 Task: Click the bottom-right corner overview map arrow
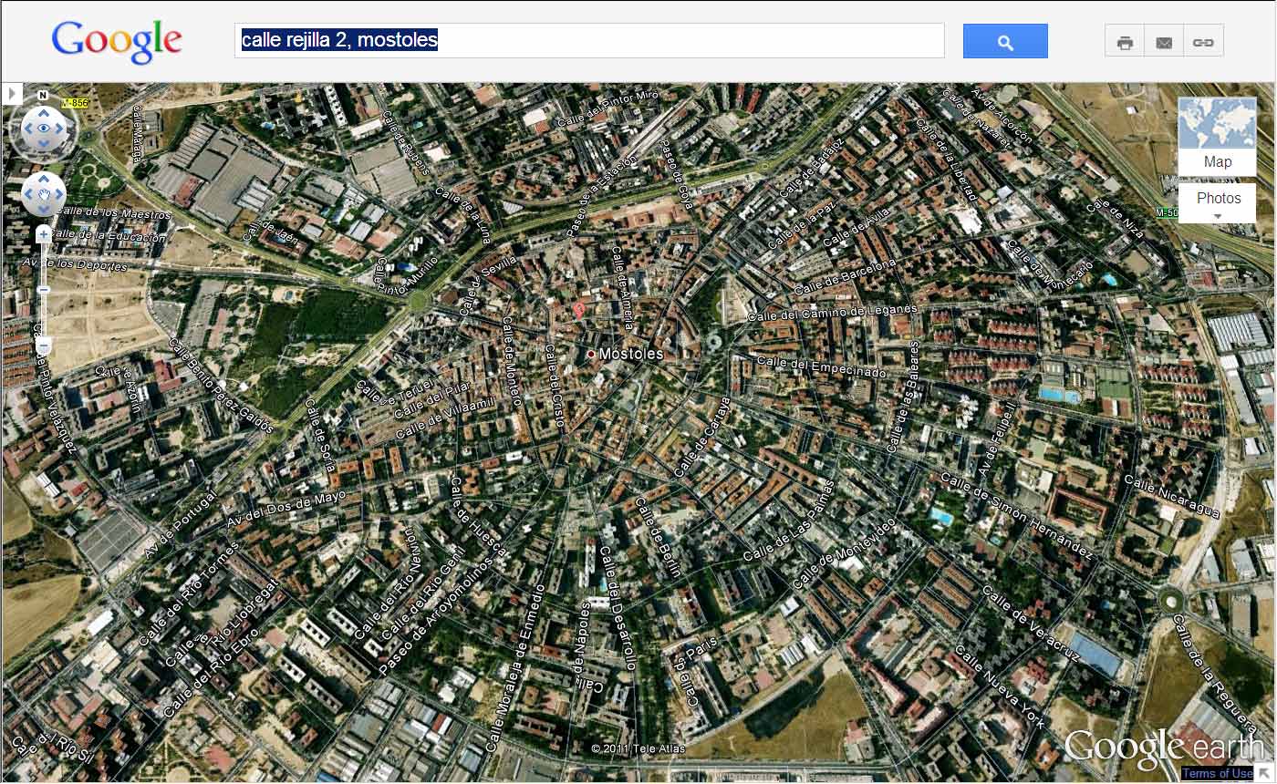[1264, 773]
